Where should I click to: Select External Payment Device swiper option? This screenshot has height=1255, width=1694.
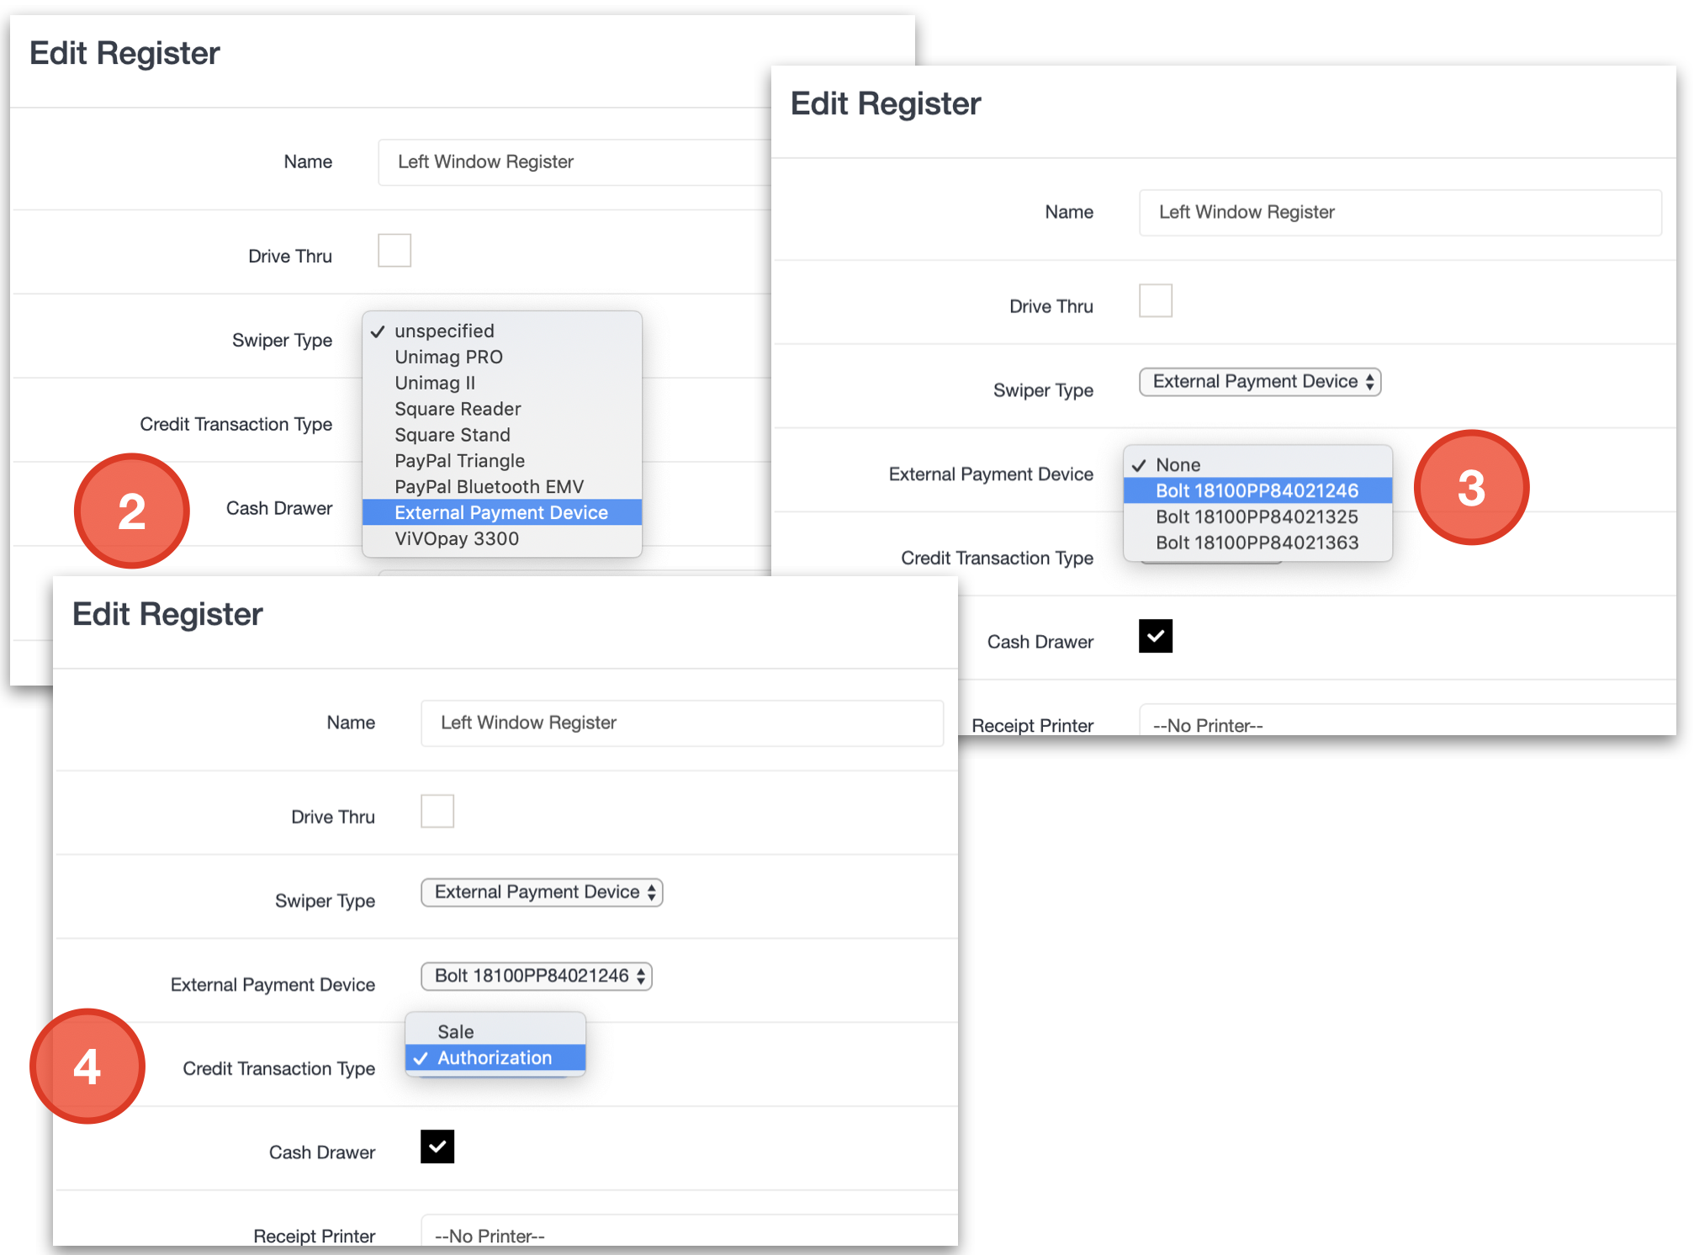point(501,512)
